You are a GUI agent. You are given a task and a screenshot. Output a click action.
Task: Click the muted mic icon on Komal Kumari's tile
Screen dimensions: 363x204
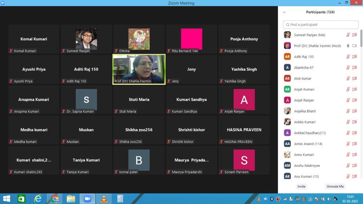(11, 51)
